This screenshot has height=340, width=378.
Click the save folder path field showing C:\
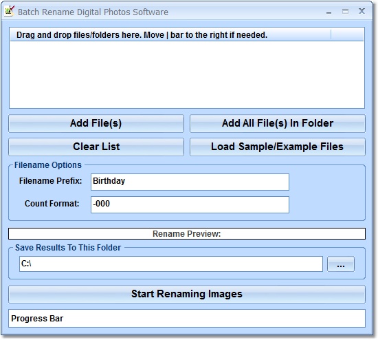[x=171, y=264]
